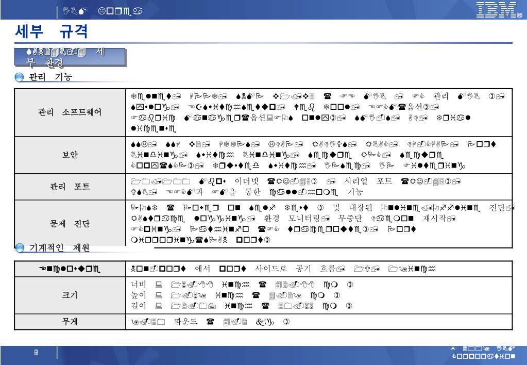Click the blue bullet beside 기계적인 제원
Image resolution: width=527 pixels, height=365 pixels.
click(20, 248)
